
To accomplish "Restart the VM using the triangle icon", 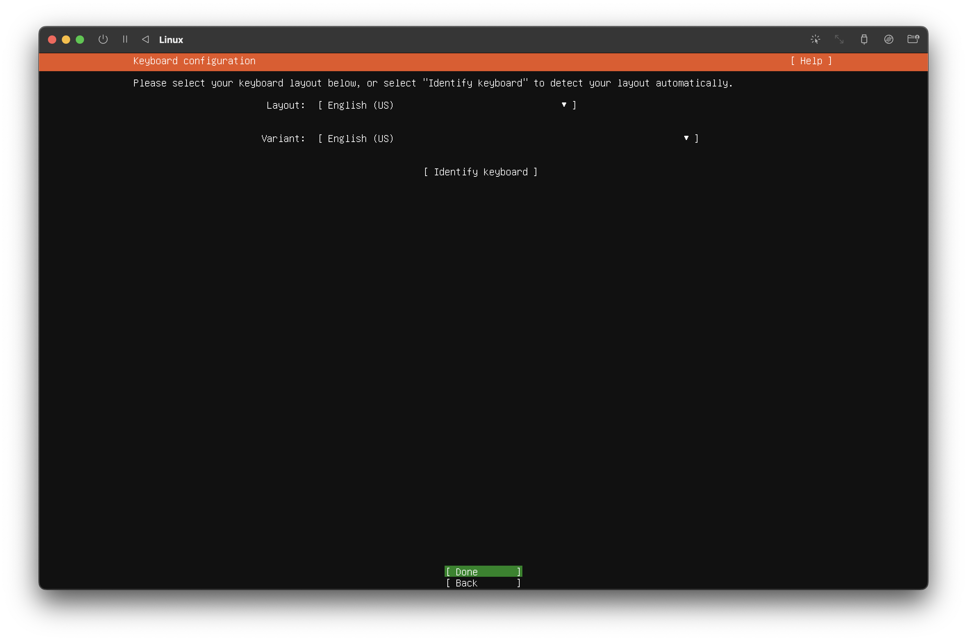I will 146,39.
